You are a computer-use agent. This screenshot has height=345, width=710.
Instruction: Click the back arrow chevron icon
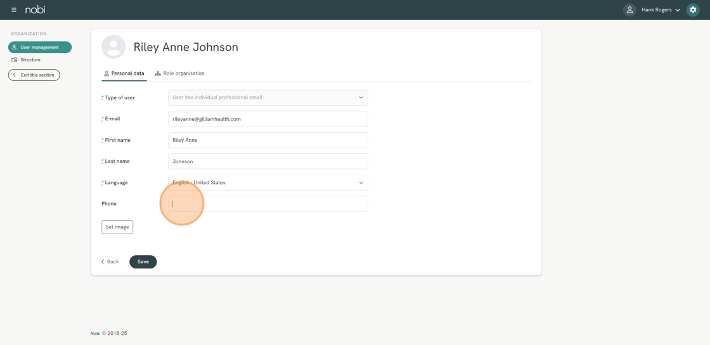tap(103, 262)
